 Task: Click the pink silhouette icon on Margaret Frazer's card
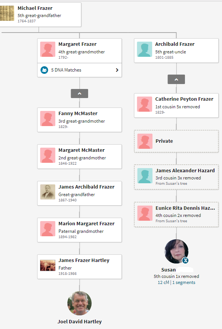(47, 49)
